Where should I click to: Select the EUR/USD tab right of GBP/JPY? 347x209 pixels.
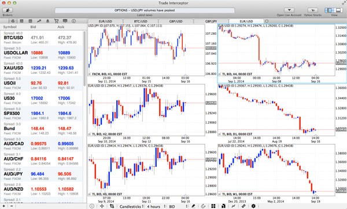246,21
